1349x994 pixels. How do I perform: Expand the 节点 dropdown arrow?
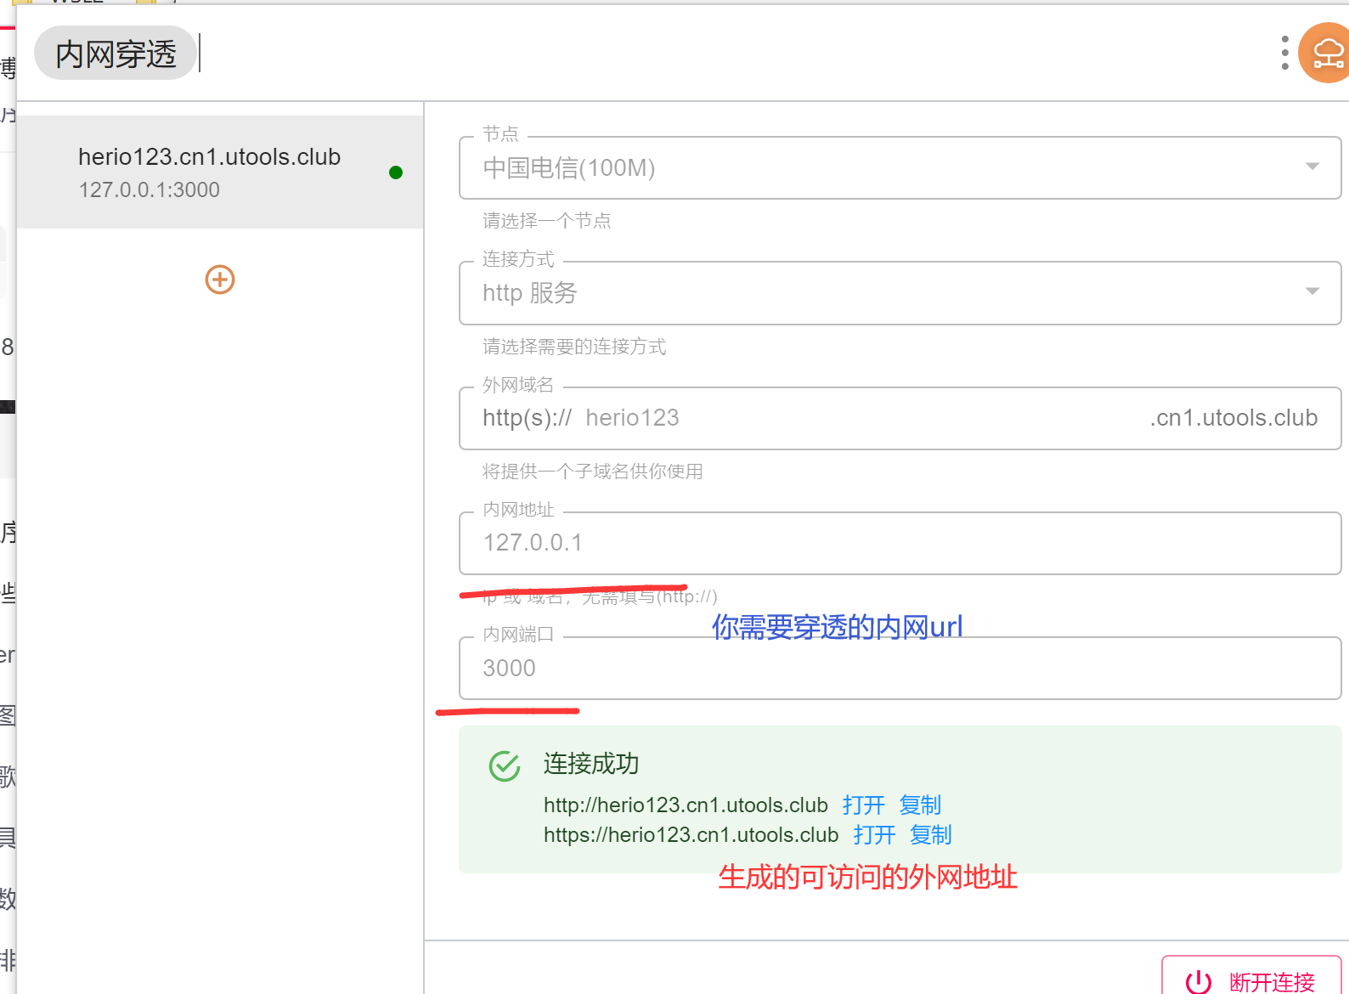click(1312, 167)
